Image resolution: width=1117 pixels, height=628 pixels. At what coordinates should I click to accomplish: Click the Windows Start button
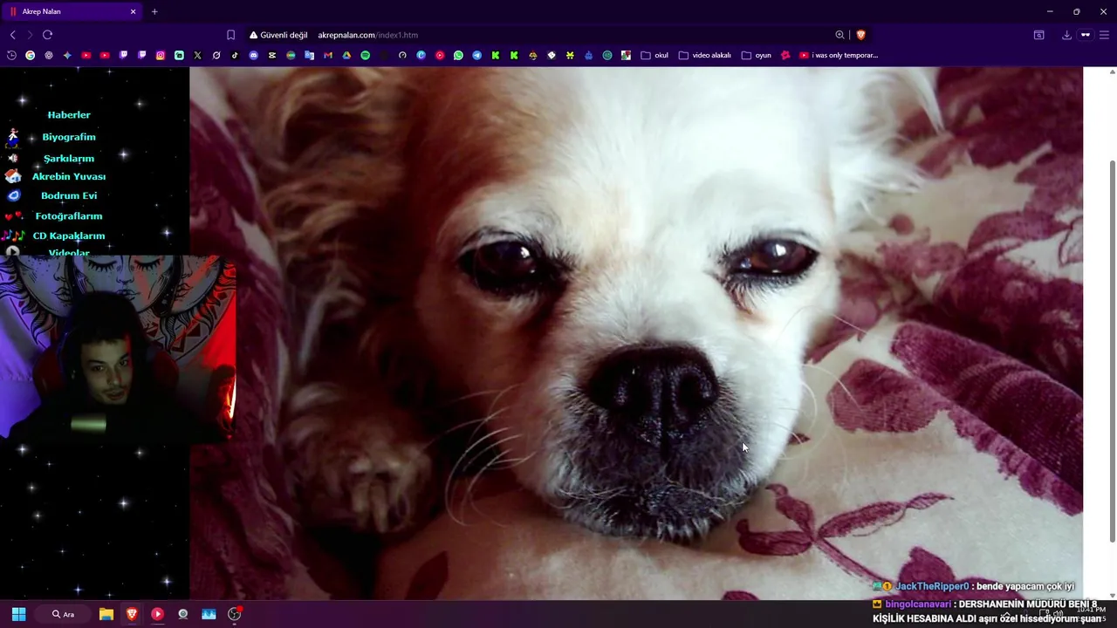click(x=18, y=614)
